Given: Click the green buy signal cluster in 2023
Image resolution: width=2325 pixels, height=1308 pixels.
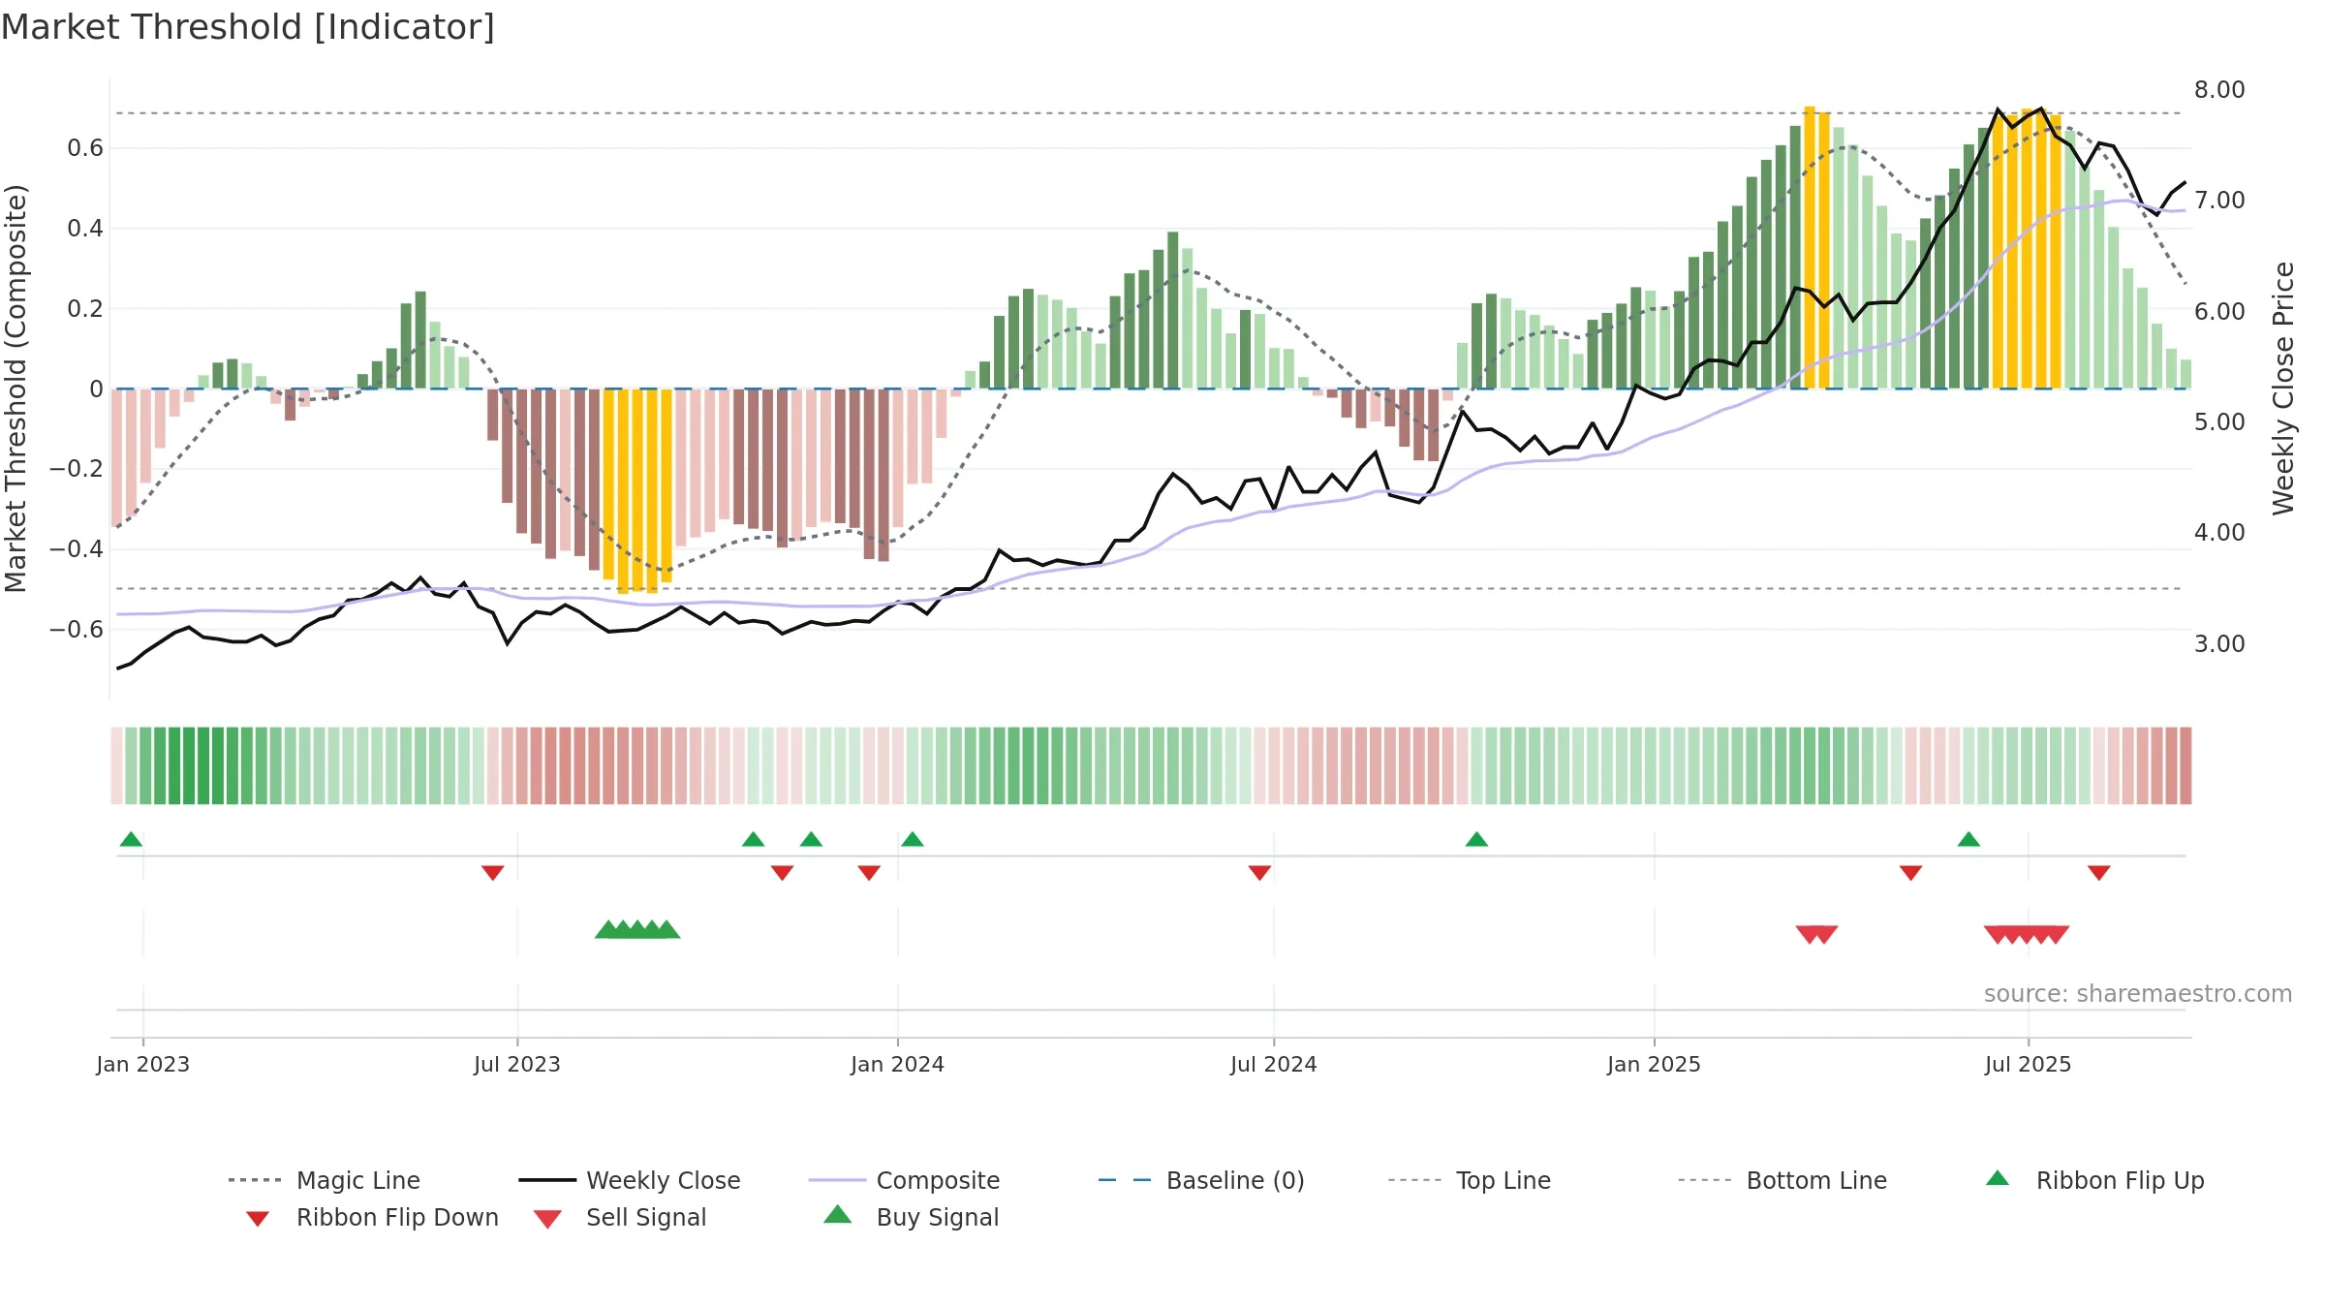Looking at the screenshot, I should (637, 929).
